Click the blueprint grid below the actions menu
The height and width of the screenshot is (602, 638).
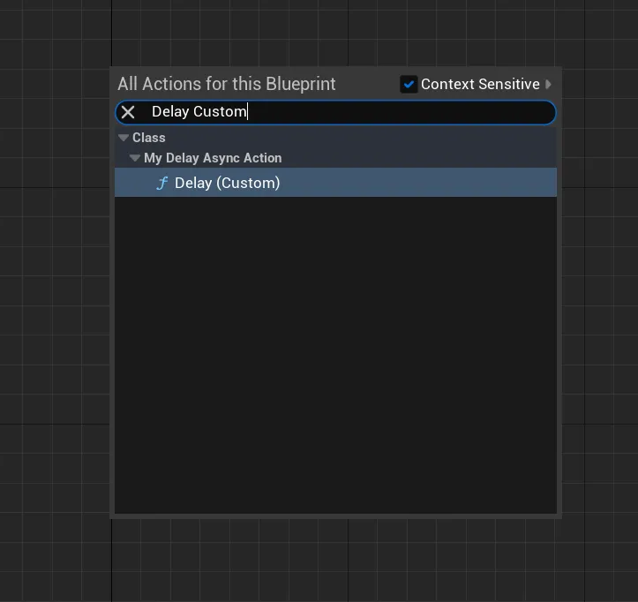[335, 561]
